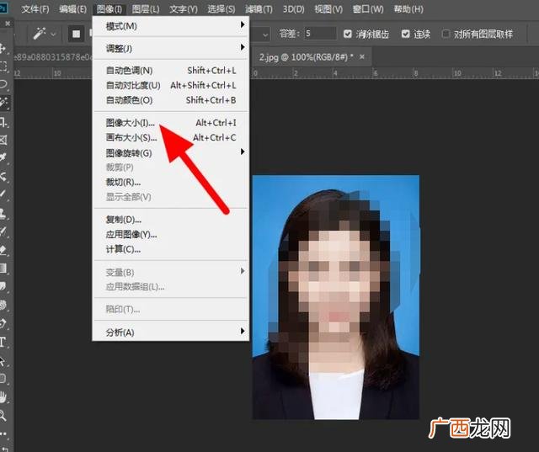The width and height of the screenshot is (539, 452).
Task: Expand the 调整(J) submenu
Action: point(171,48)
